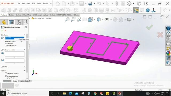Click the Zoom to Fit icon
This screenshot has width=171, height=96.
[67, 19]
